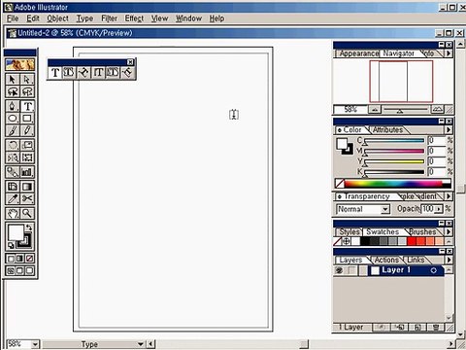Select the Direct Selection tool
466x350 pixels.
27,80
